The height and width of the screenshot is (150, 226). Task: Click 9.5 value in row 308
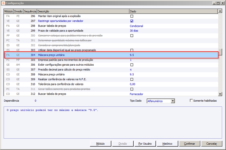click(x=132, y=74)
